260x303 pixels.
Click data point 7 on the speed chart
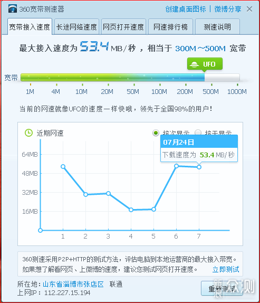point(199,167)
